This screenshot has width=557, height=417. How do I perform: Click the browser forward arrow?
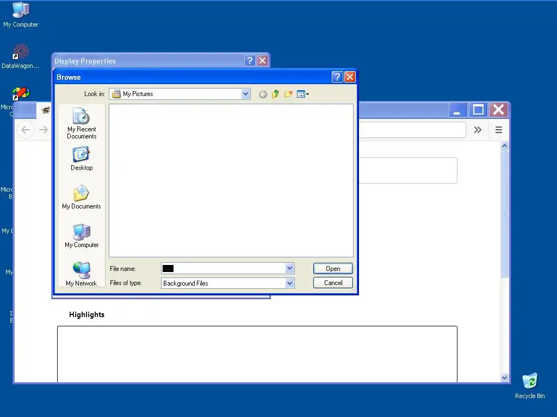(44, 130)
